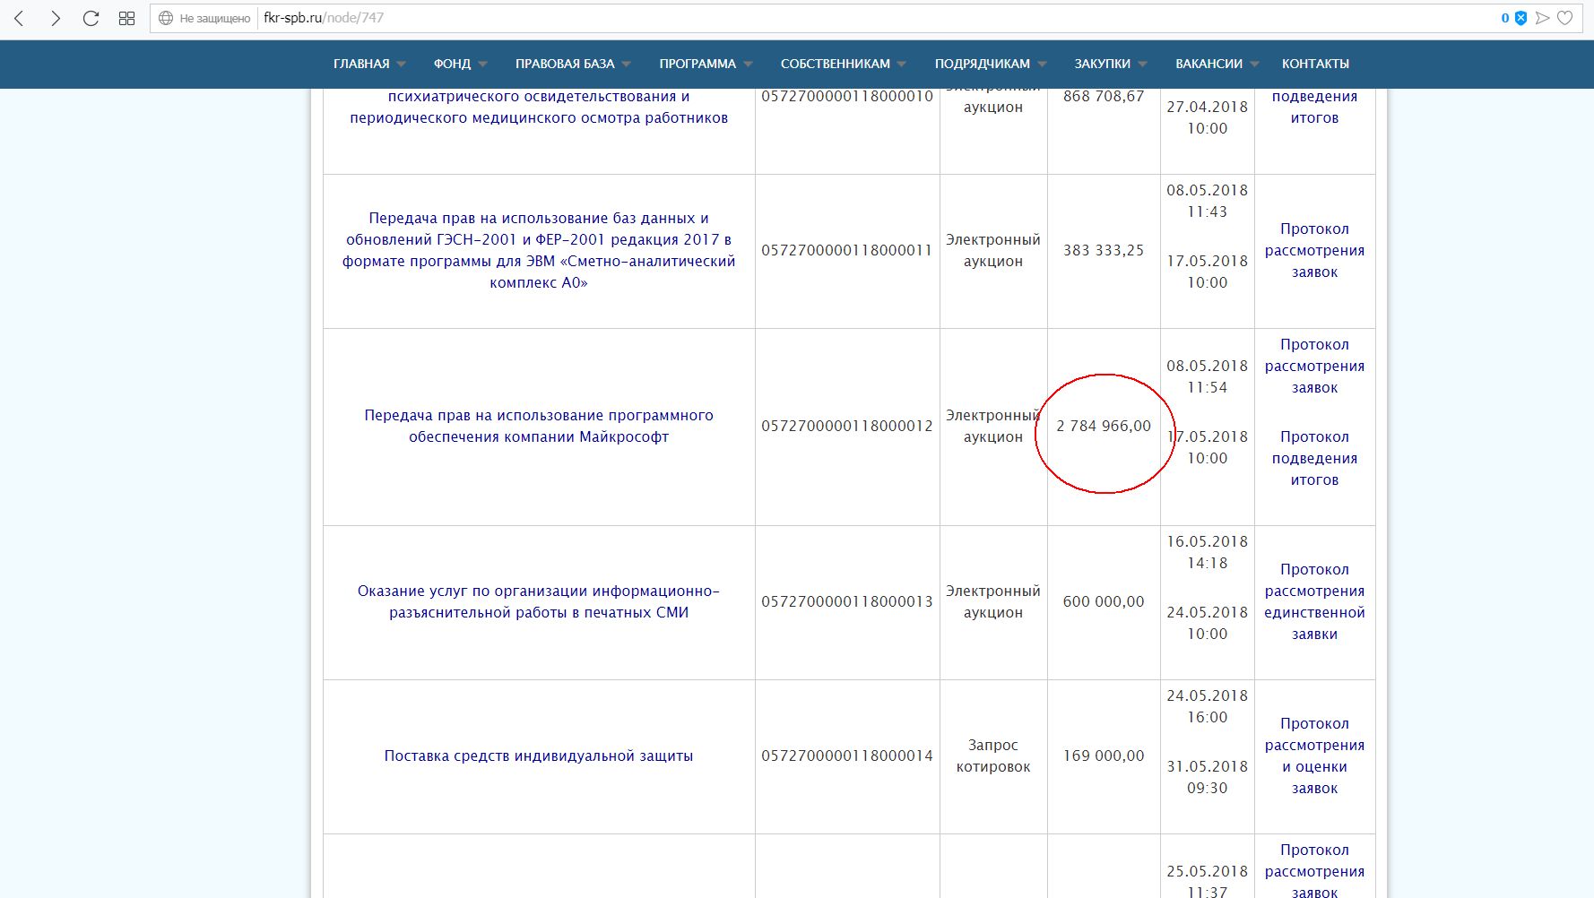Viewport: 1594px width, 898px height.
Task: Select purchase number 0572700000118000011
Action: click(x=847, y=250)
